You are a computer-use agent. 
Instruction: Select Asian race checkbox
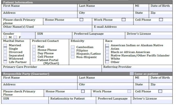(x=107, y=49)
